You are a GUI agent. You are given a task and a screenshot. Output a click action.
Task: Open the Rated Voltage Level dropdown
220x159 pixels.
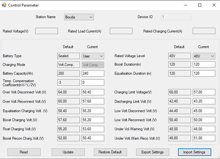[x=204, y=56]
